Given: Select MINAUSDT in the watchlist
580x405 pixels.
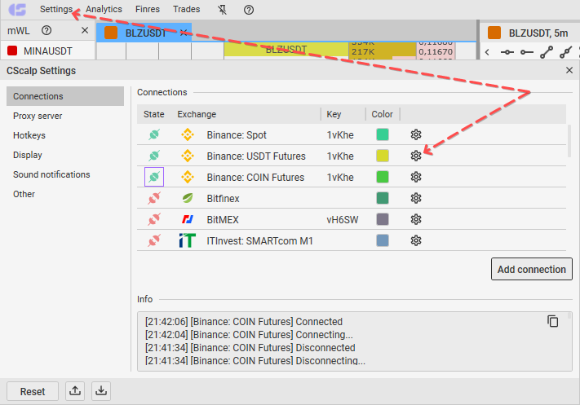Looking at the screenshot, I should pyautogui.click(x=47, y=51).
